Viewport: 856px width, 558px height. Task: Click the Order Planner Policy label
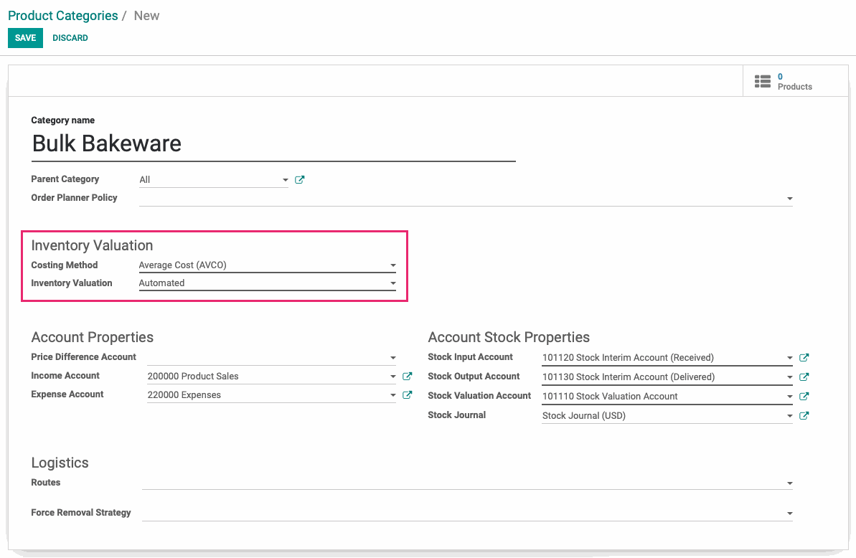tap(74, 197)
